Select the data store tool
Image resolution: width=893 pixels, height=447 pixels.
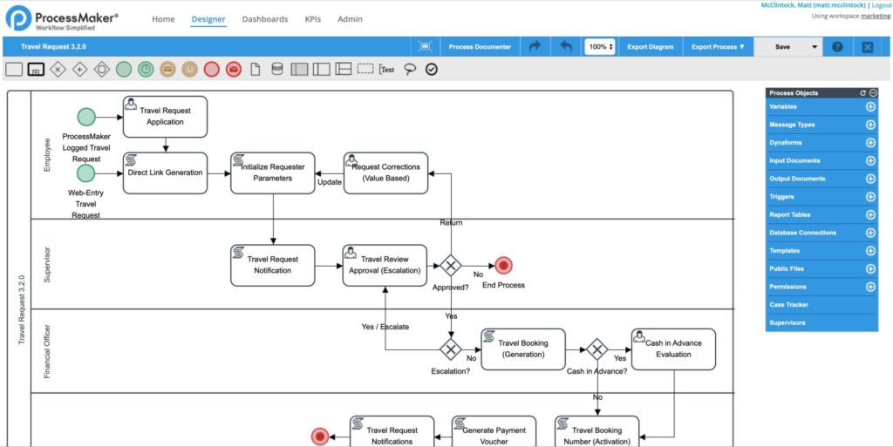point(277,70)
